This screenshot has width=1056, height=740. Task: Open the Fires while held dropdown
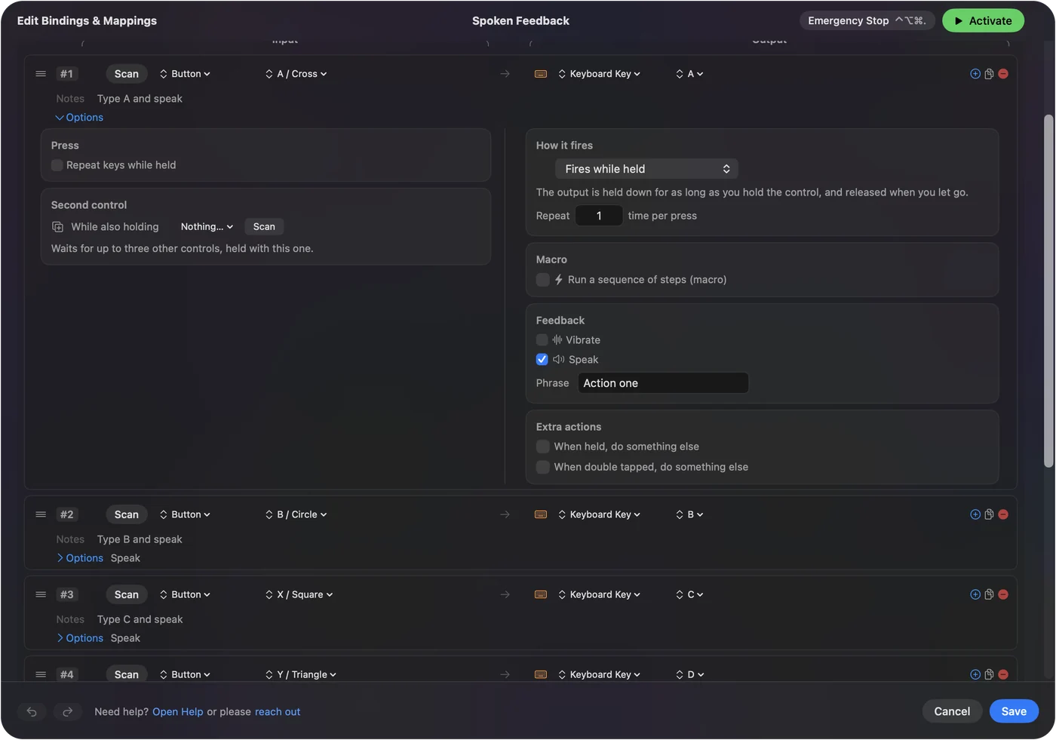click(x=646, y=169)
